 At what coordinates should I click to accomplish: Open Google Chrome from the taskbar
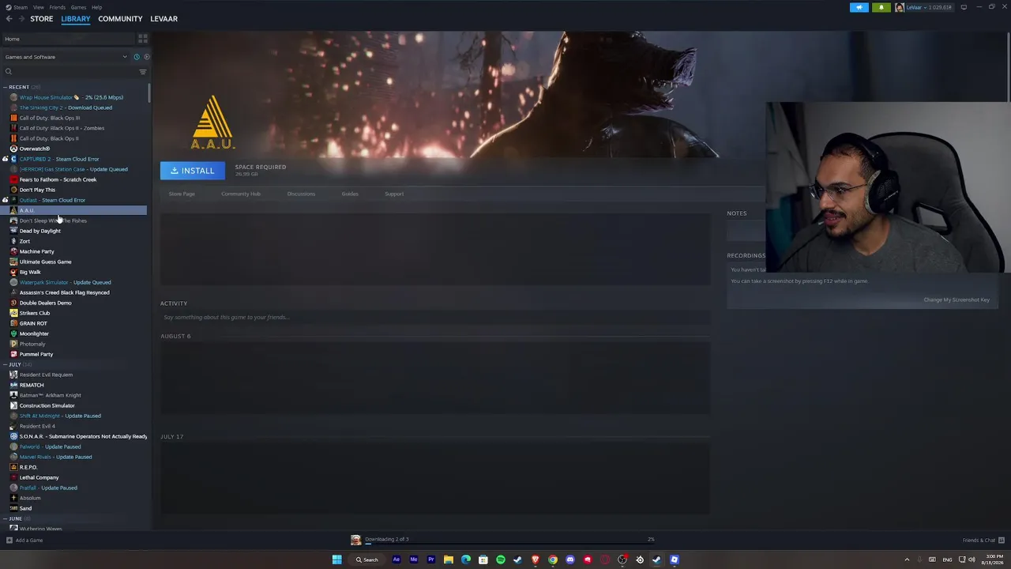coord(553,560)
